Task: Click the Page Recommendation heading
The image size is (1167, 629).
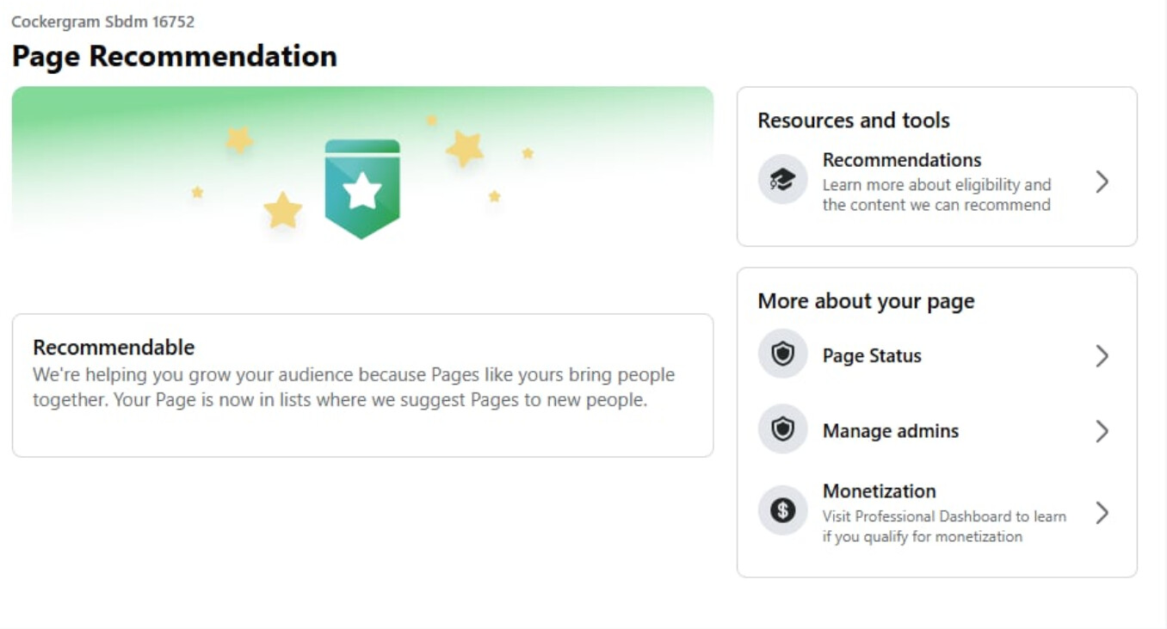Action: 174,56
